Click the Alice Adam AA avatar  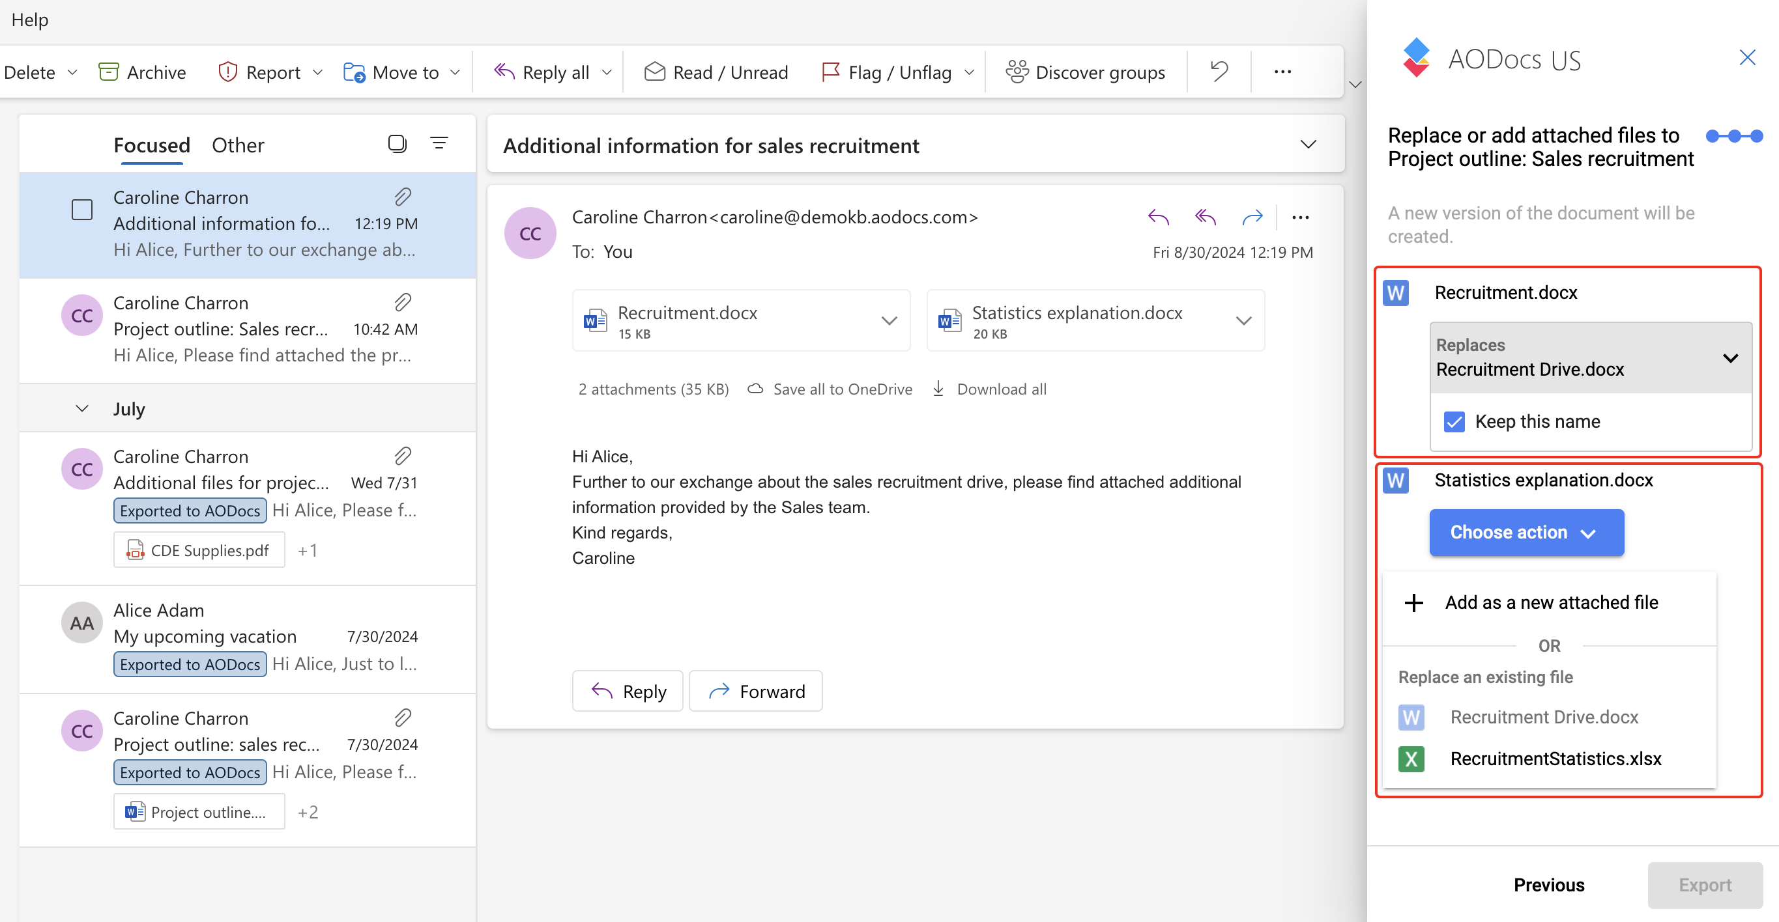click(x=81, y=622)
